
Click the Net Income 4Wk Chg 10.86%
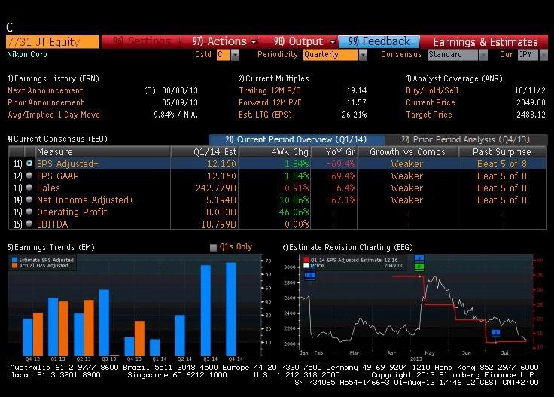pyautogui.click(x=294, y=200)
